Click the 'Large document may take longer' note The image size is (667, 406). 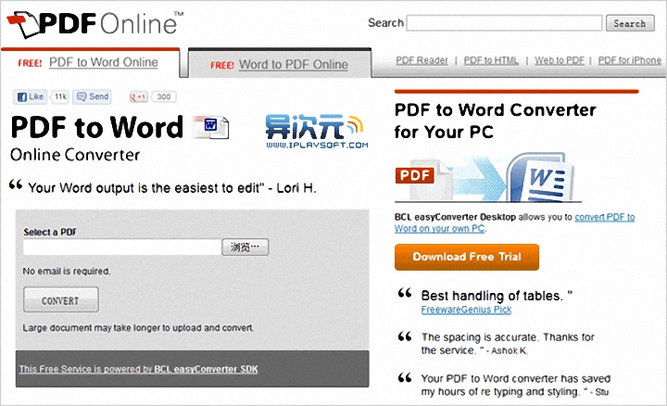click(x=138, y=328)
